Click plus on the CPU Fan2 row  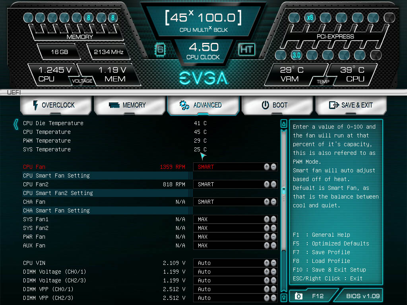267,184
